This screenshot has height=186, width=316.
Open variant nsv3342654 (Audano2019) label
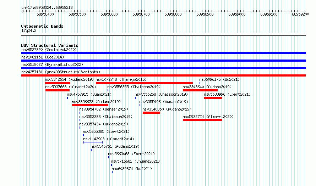(x=69, y=79)
